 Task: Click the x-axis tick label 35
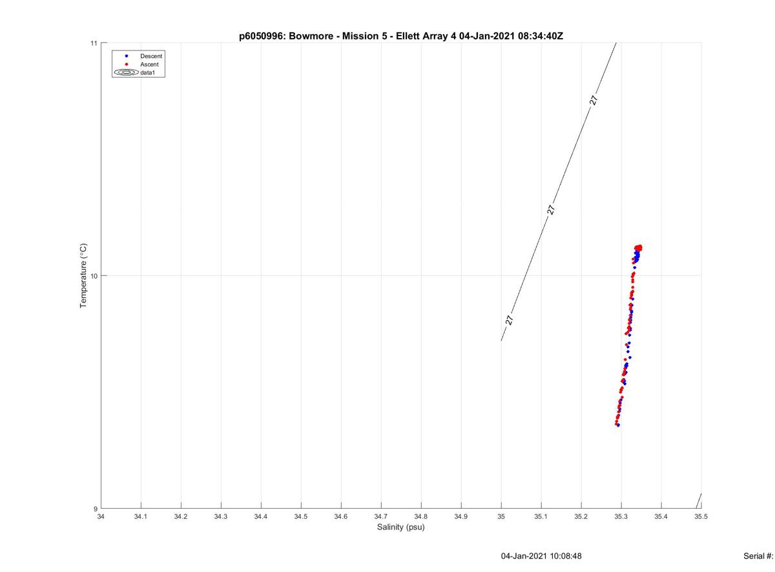pos(501,516)
